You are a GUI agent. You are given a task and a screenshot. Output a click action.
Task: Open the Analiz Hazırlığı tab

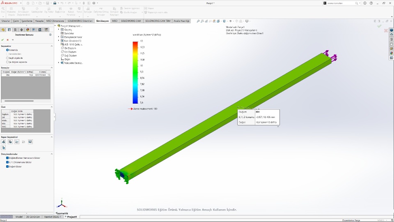click(181, 21)
